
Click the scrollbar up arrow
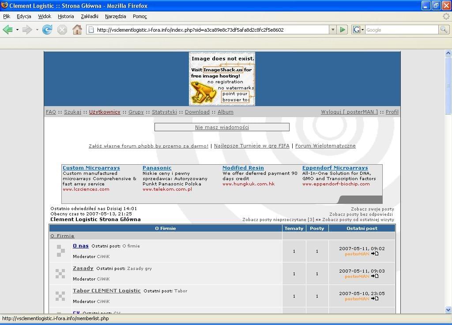pos(448,53)
